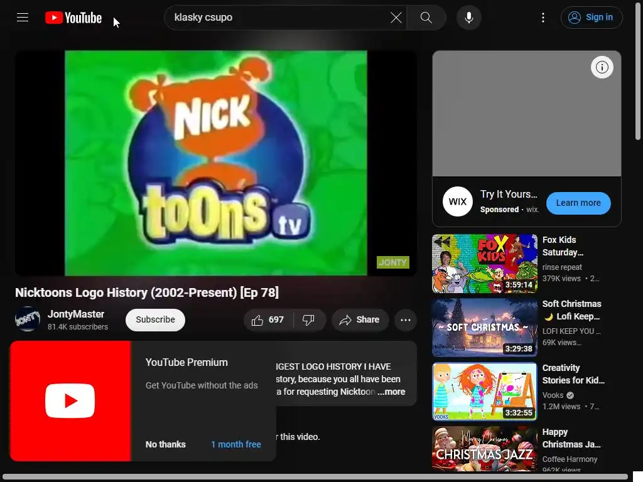Open Soft Christmas Lofi thumbnail
The image size is (643, 482).
click(x=484, y=328)
